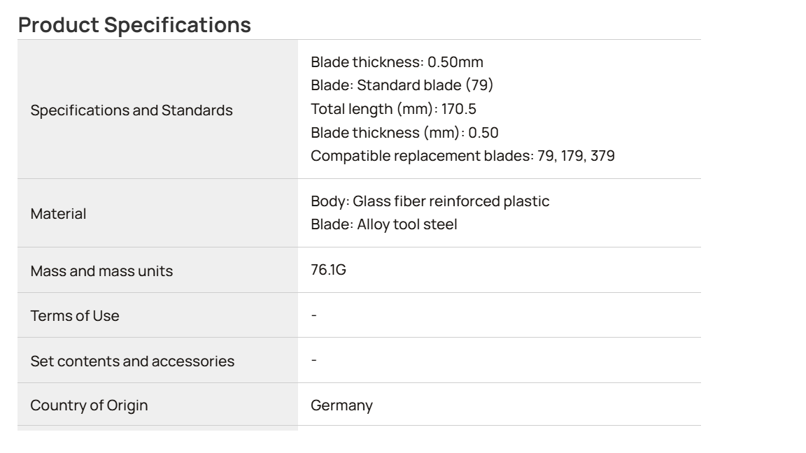
Task: Click the Germany value cell
Action: (499, 404)
